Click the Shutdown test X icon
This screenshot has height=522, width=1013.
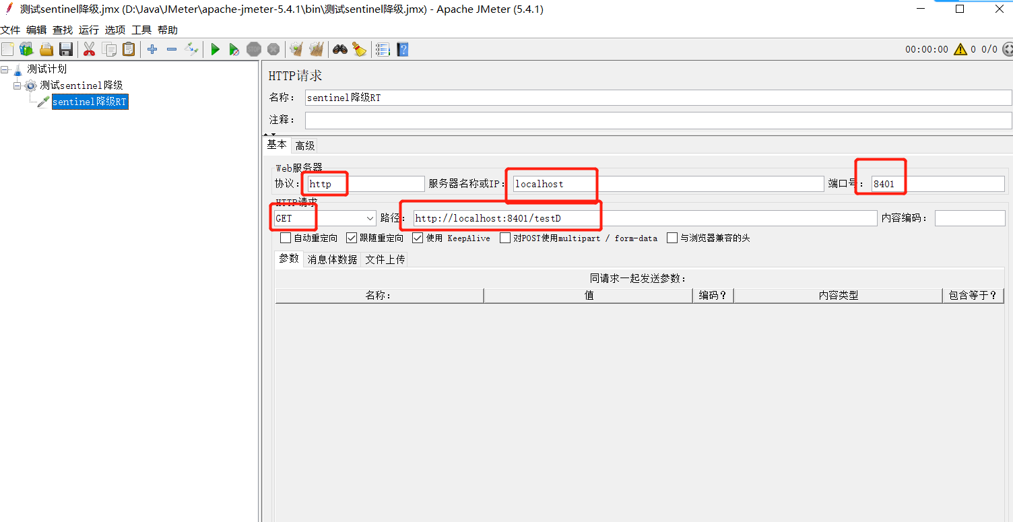click(273, 49)
